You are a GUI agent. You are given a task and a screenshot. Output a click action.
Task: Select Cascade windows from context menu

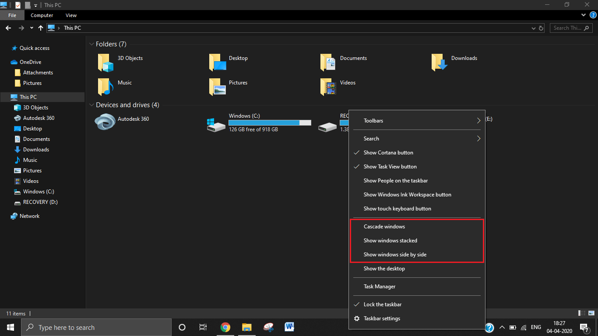384,227
